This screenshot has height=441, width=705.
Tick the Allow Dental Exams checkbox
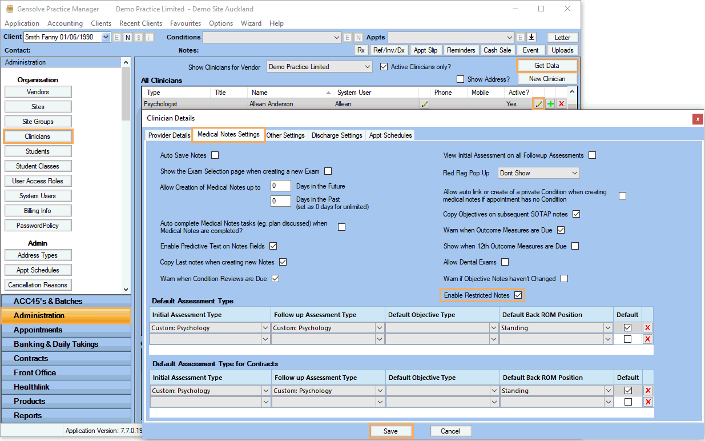click(x=505, y=262)
